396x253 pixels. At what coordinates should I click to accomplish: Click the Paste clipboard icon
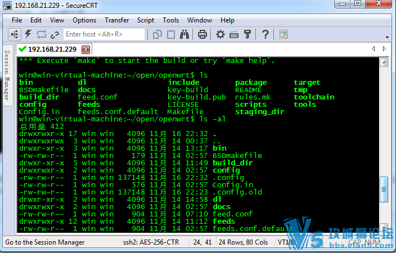click(171, 34)
